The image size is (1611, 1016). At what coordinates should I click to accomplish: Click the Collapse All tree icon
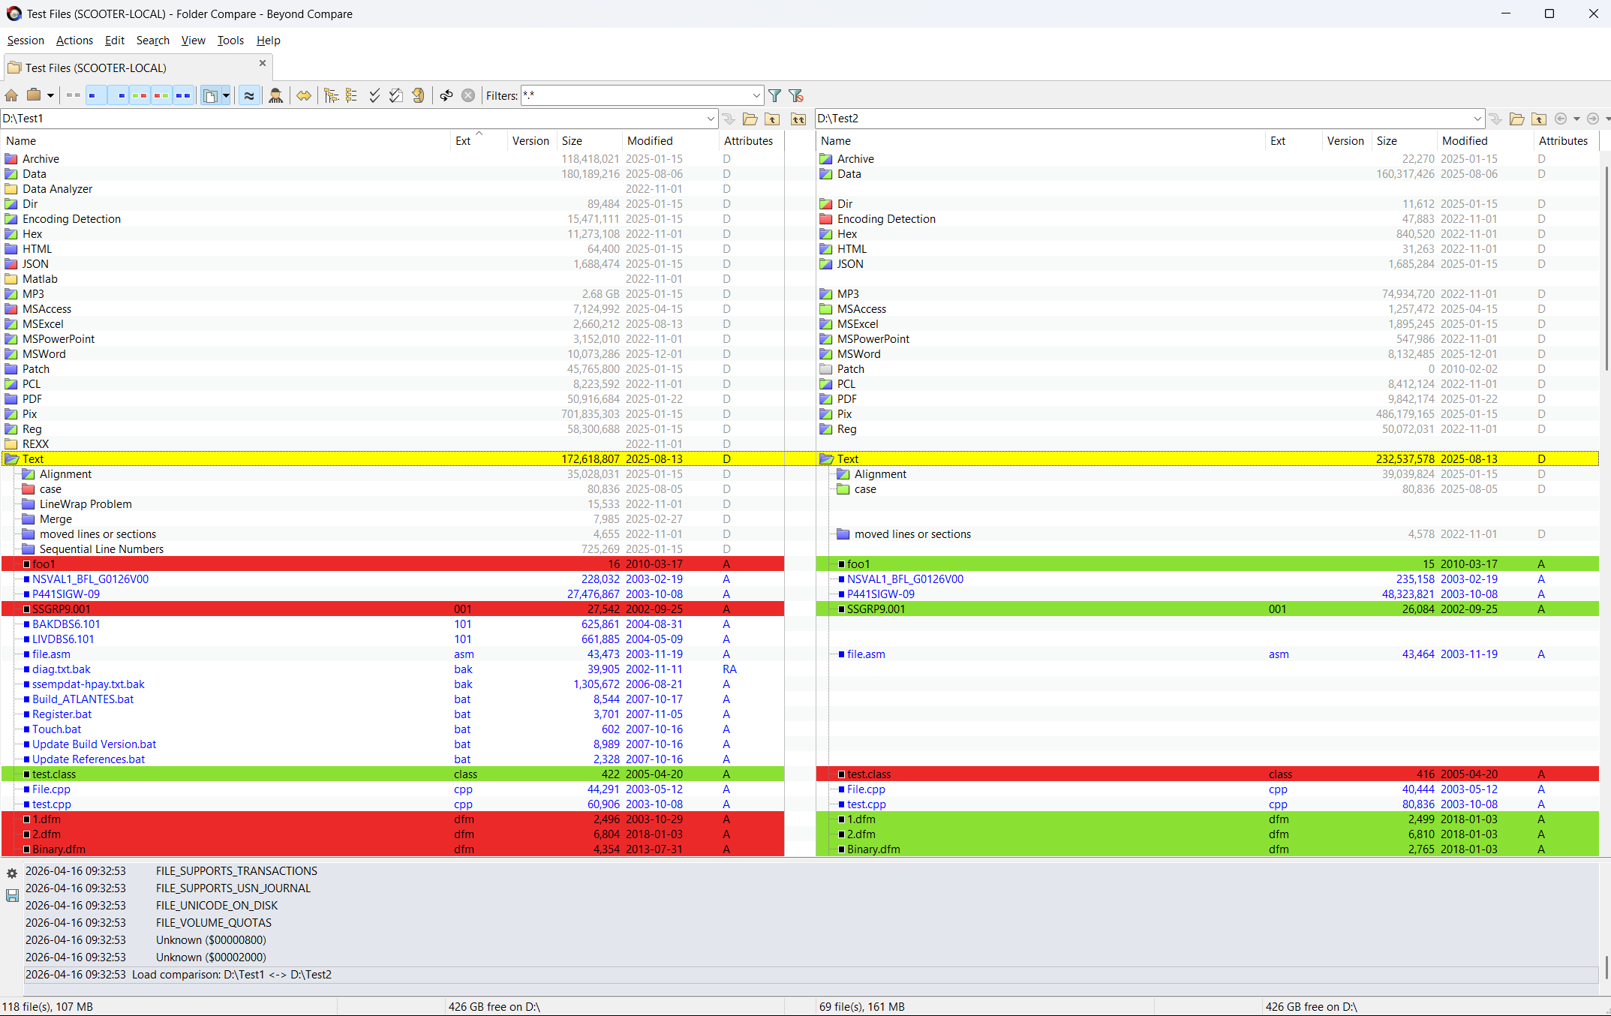352,95
